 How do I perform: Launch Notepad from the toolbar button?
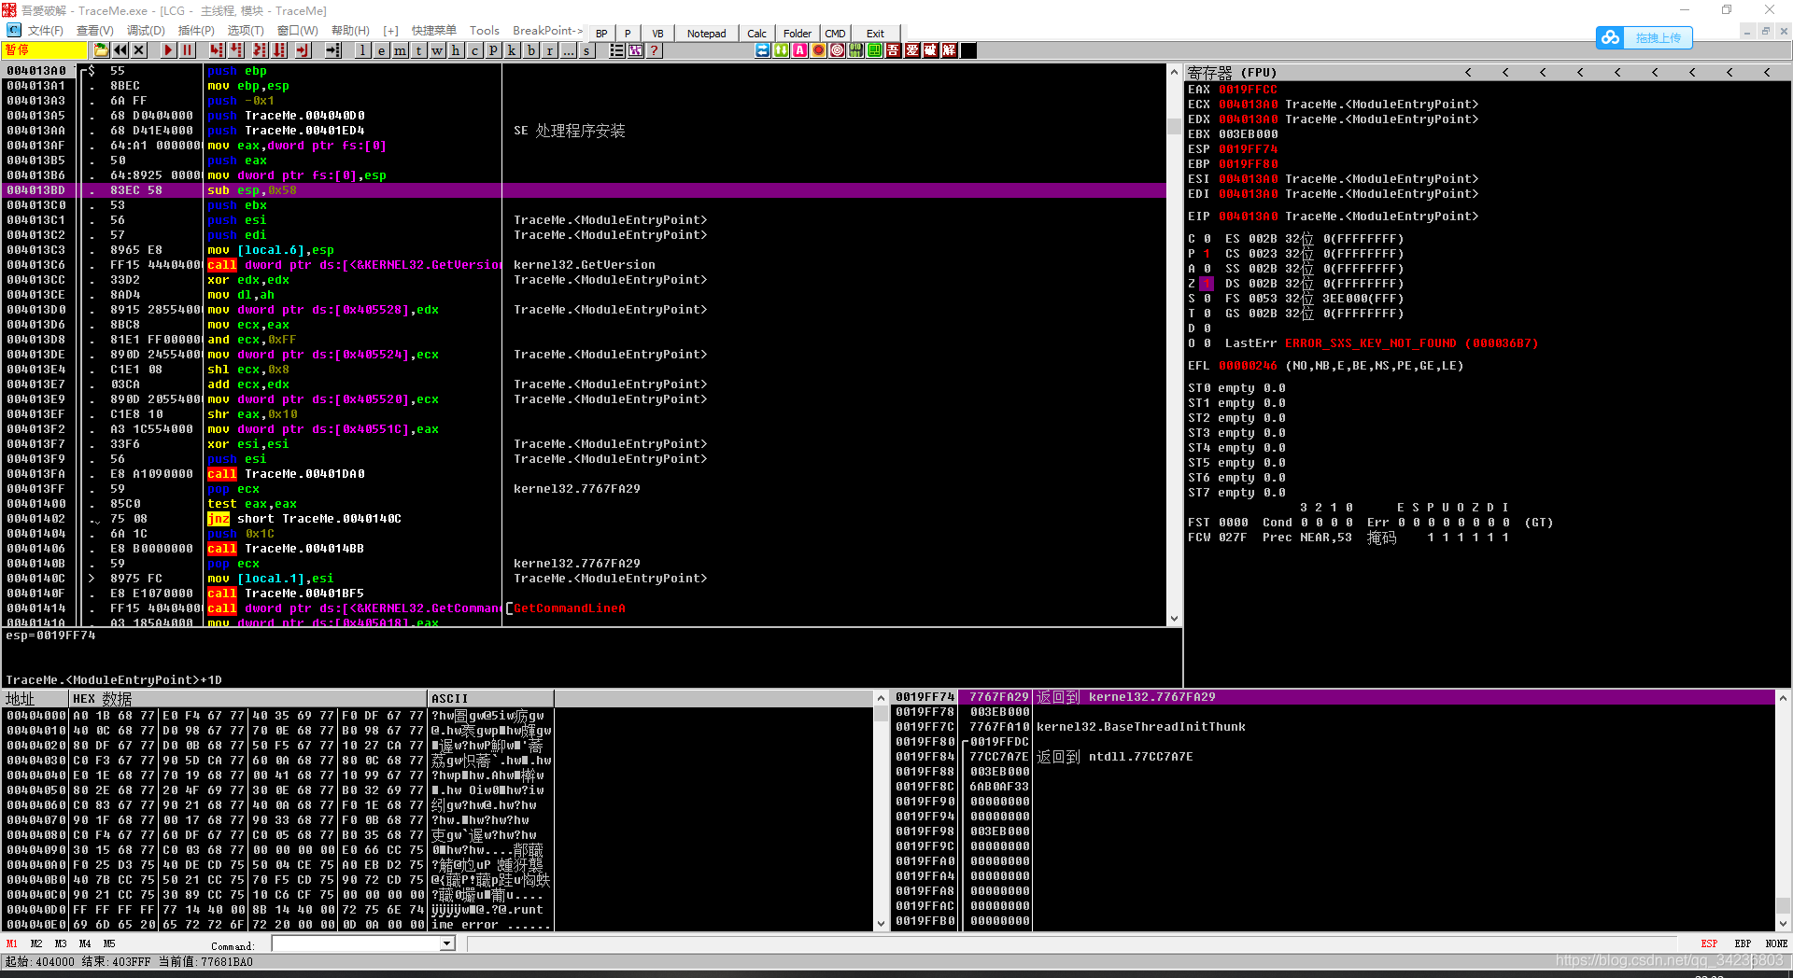pos(706,34)
